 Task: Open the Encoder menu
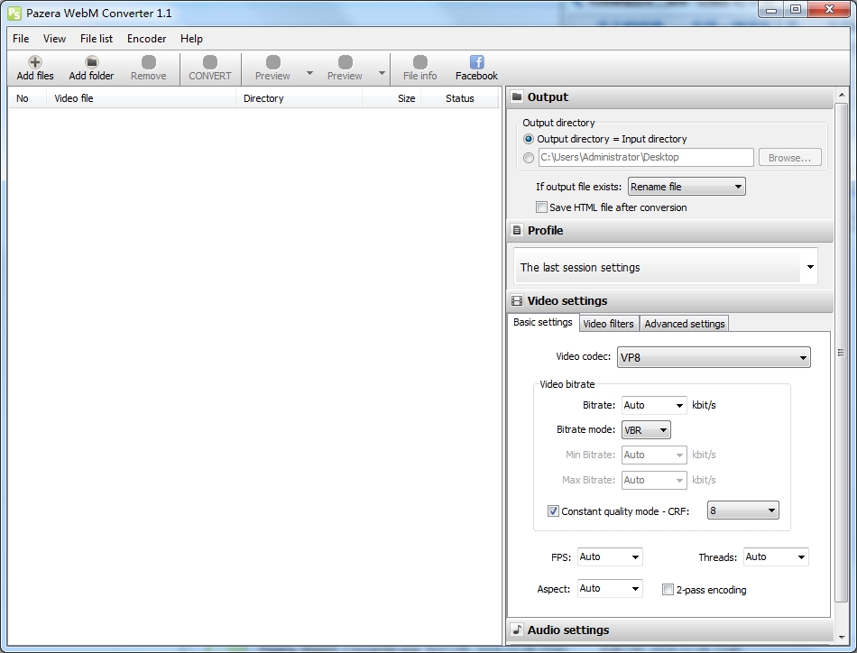pos(146,39)
